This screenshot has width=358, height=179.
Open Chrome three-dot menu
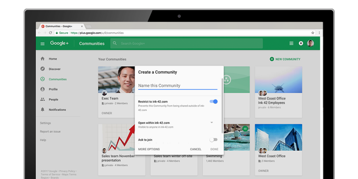click(x=319, y=33)
